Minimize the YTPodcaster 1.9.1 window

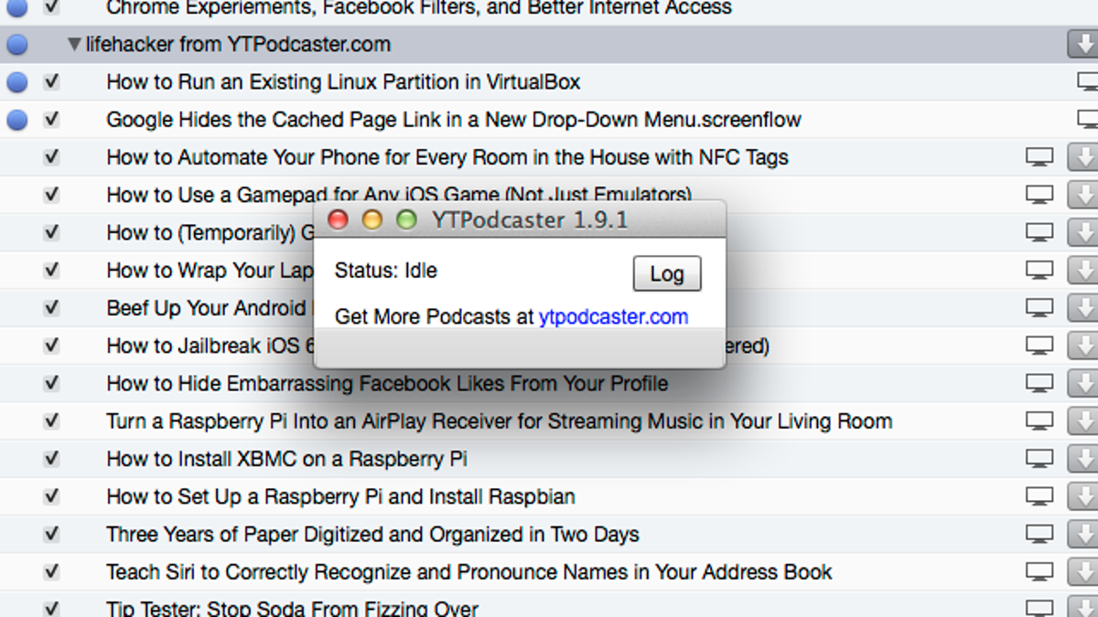[372, 219]
